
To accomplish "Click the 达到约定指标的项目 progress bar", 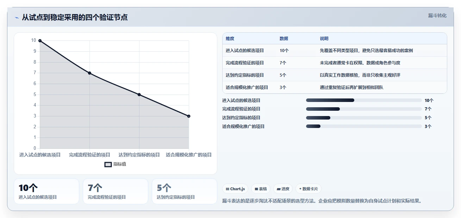I will tap(364, 118).
